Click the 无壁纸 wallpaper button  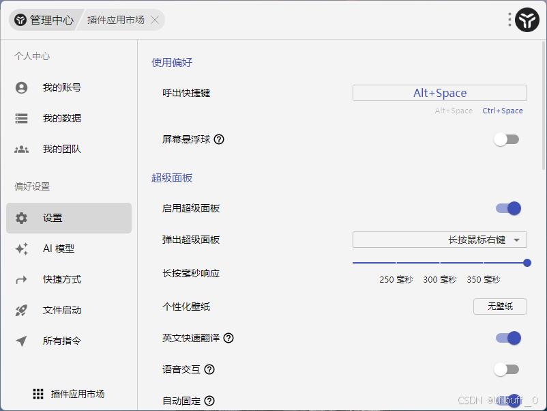click(500, 307)
